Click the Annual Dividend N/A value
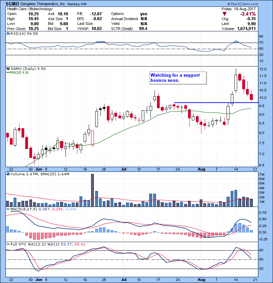Screen dimensions: 273x283 144,19
